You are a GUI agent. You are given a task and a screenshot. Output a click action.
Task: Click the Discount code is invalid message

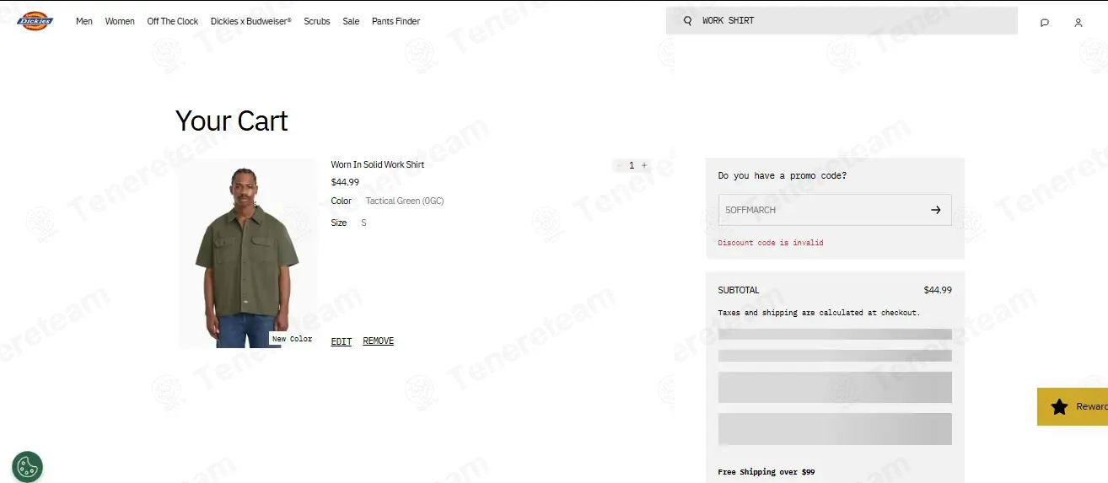(771, 243)
